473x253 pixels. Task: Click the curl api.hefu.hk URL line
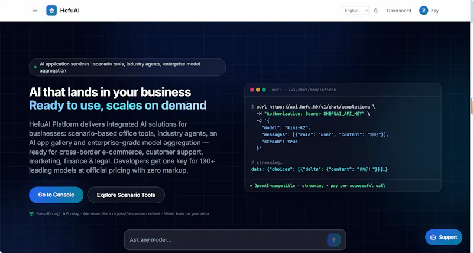[313, 107]
